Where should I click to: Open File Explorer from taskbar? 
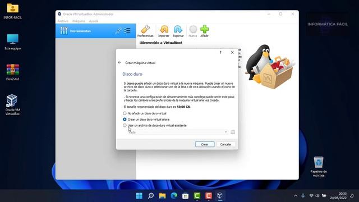tap(162, 196)
